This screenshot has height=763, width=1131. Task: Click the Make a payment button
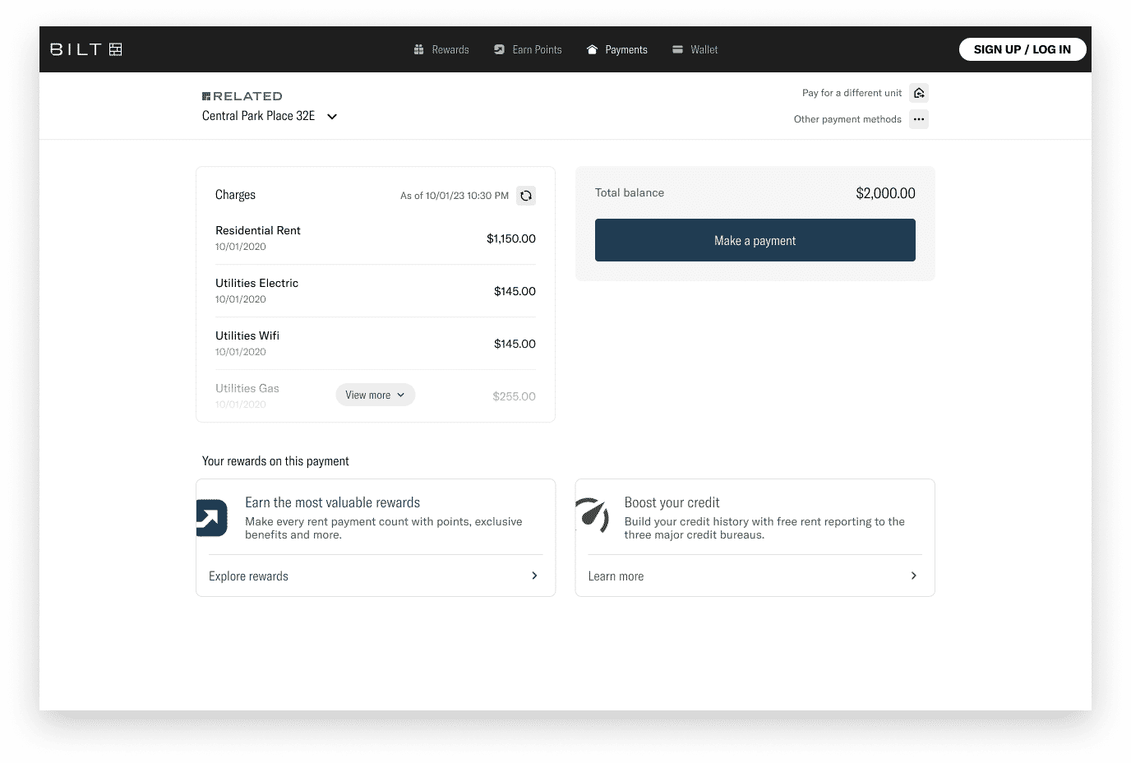[x=755, y=240]
